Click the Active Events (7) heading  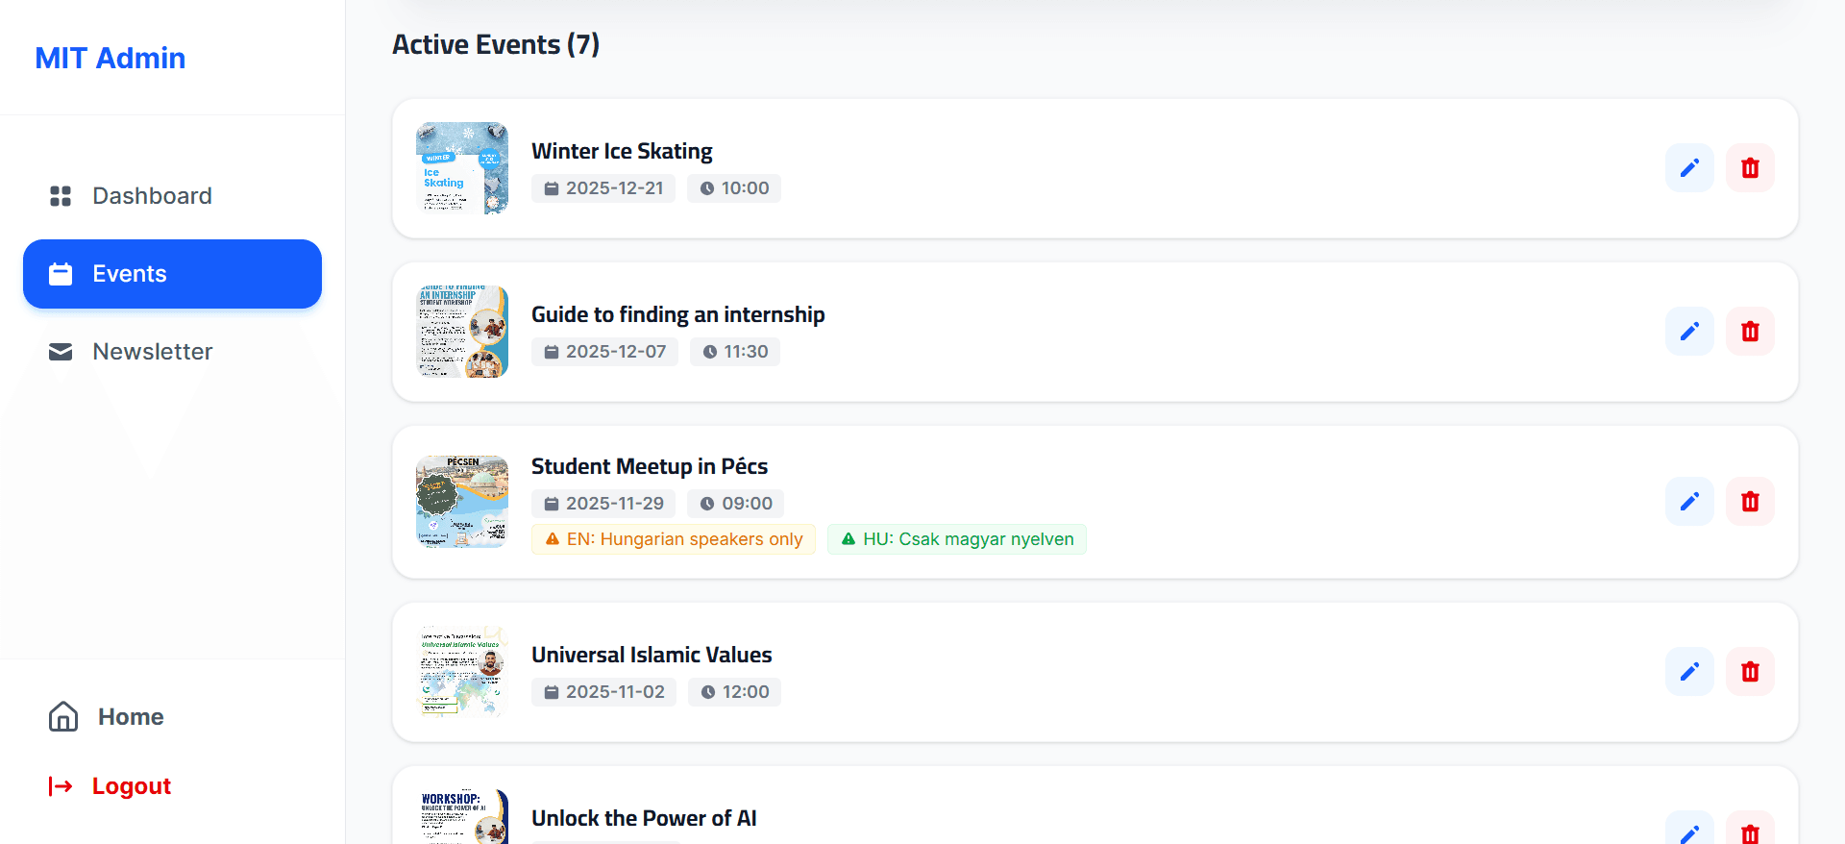[496, 44]
